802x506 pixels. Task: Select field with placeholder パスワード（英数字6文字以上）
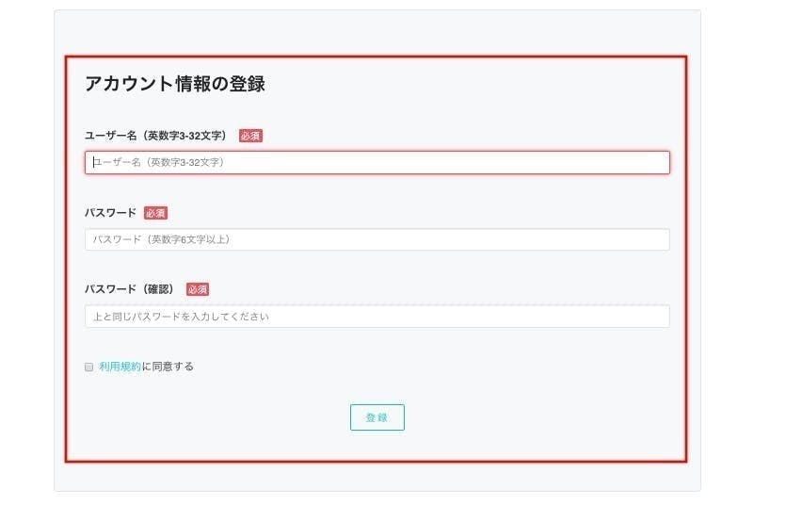point(377,239)
